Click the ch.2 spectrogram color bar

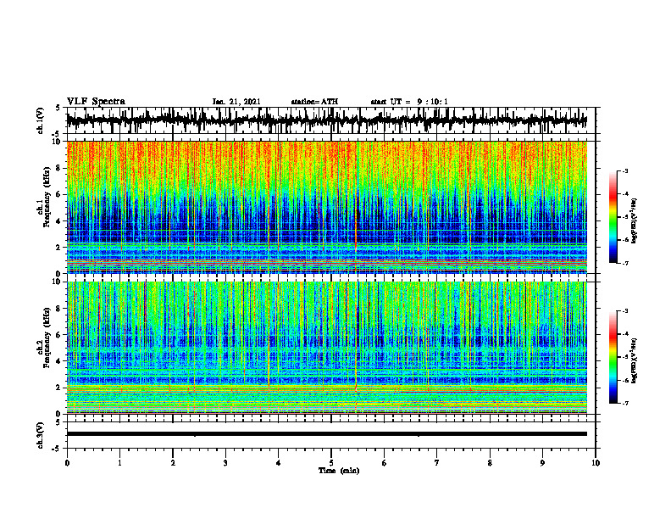[613, 357]
